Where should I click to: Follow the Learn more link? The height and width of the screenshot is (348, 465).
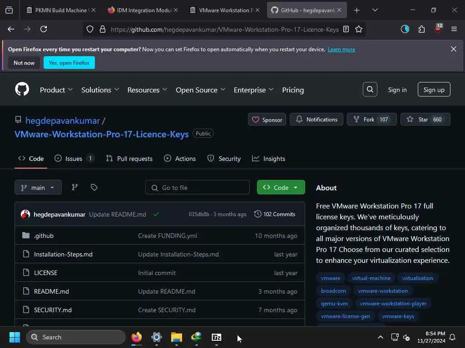coord(341,49)
